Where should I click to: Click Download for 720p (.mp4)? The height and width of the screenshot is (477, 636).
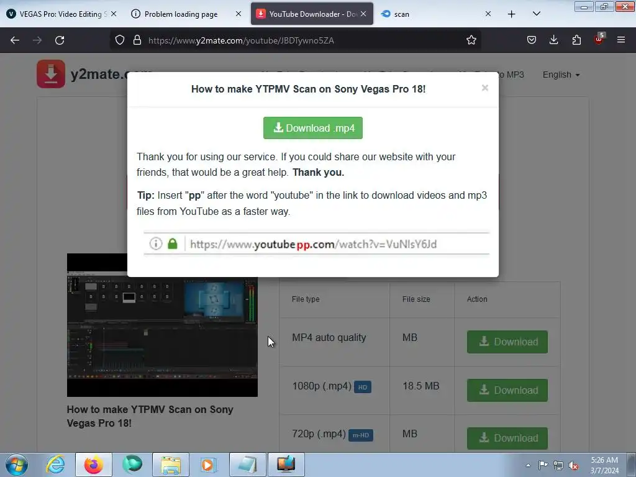pyautogui.click(x=507, y=438)
